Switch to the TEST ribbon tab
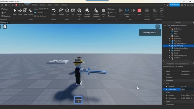Screen dimensions: 194x109 point(50,5)
